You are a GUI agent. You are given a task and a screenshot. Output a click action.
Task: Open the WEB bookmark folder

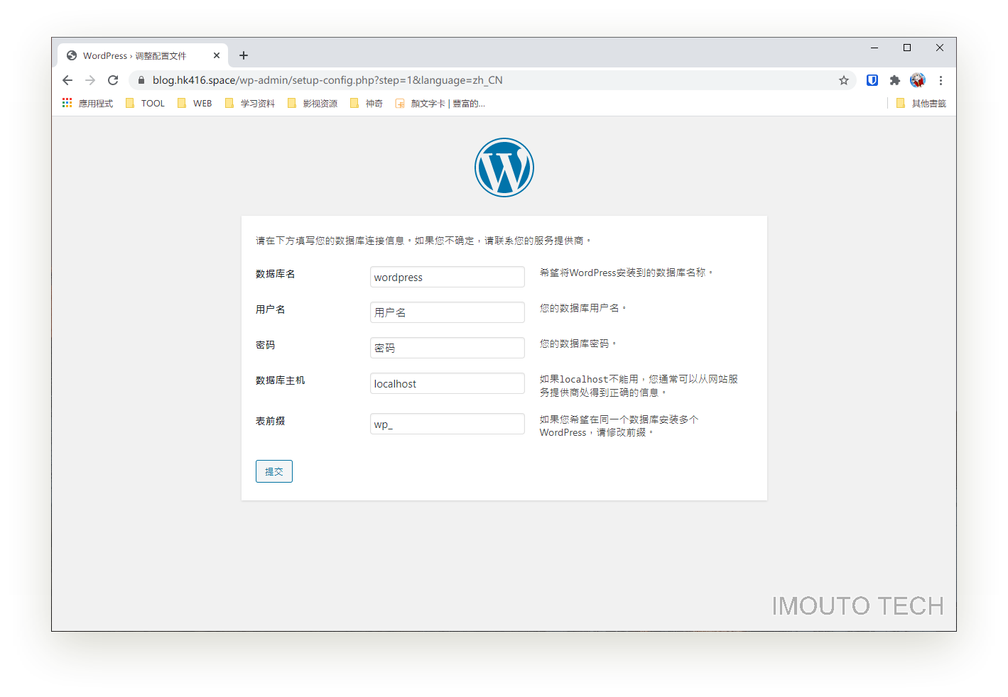point(195,103)
